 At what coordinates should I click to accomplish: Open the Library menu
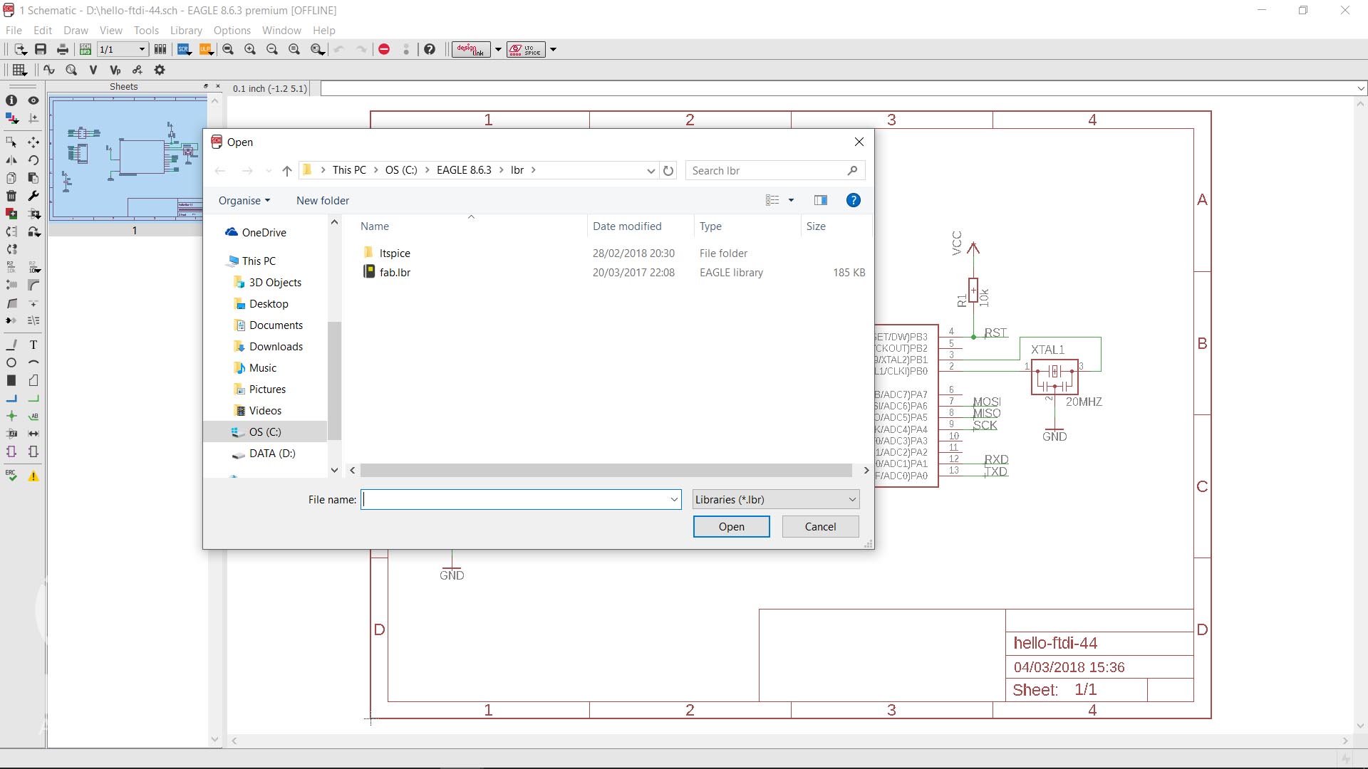click(x=186, y=30)
